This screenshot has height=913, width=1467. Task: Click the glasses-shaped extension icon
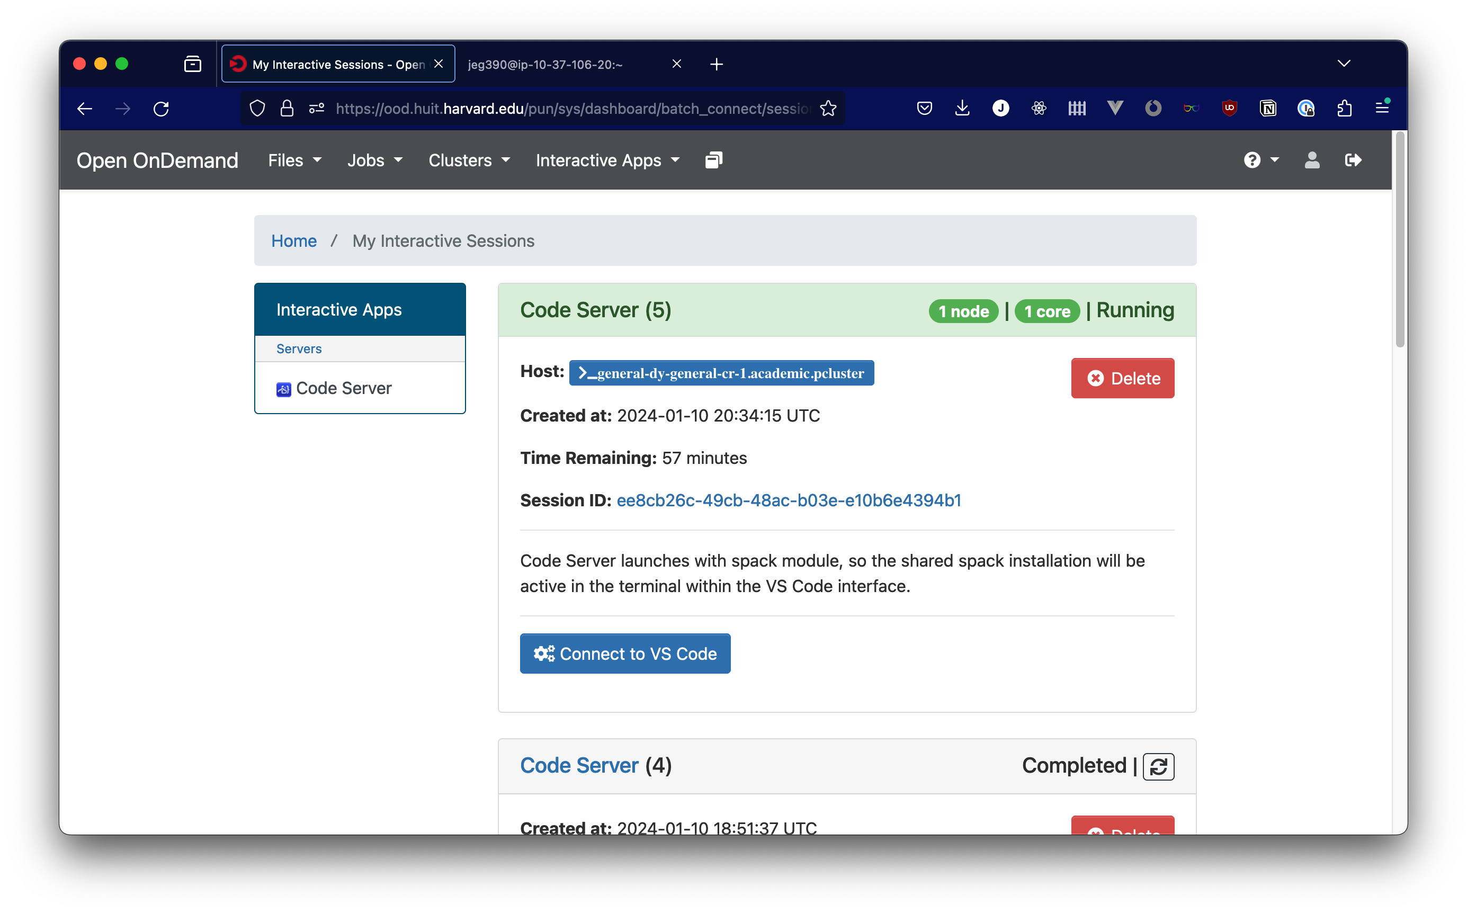coord(1191,109)
